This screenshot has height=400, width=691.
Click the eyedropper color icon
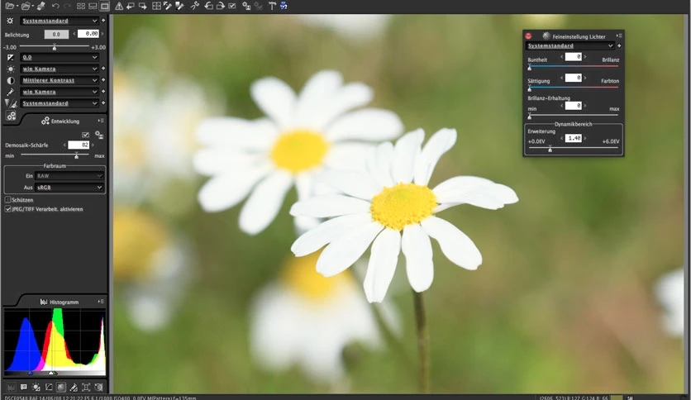click(x=10, y=92)
